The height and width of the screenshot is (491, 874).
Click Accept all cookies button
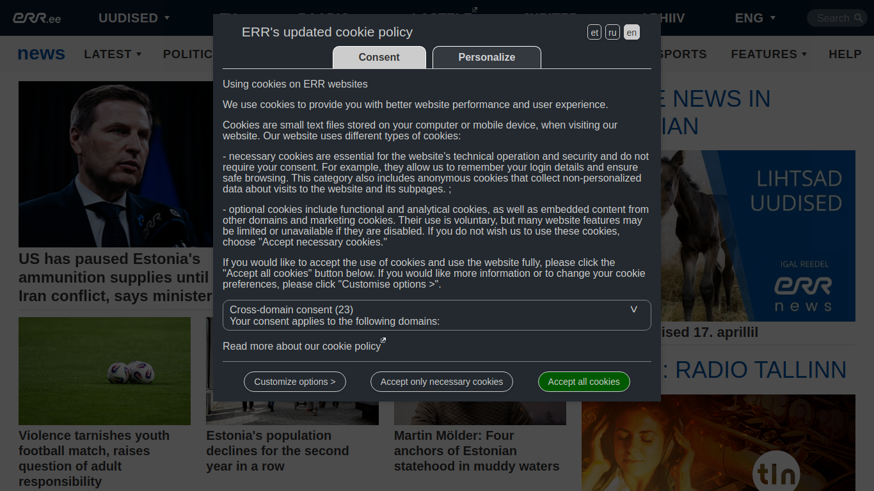(x=584, y=382)
